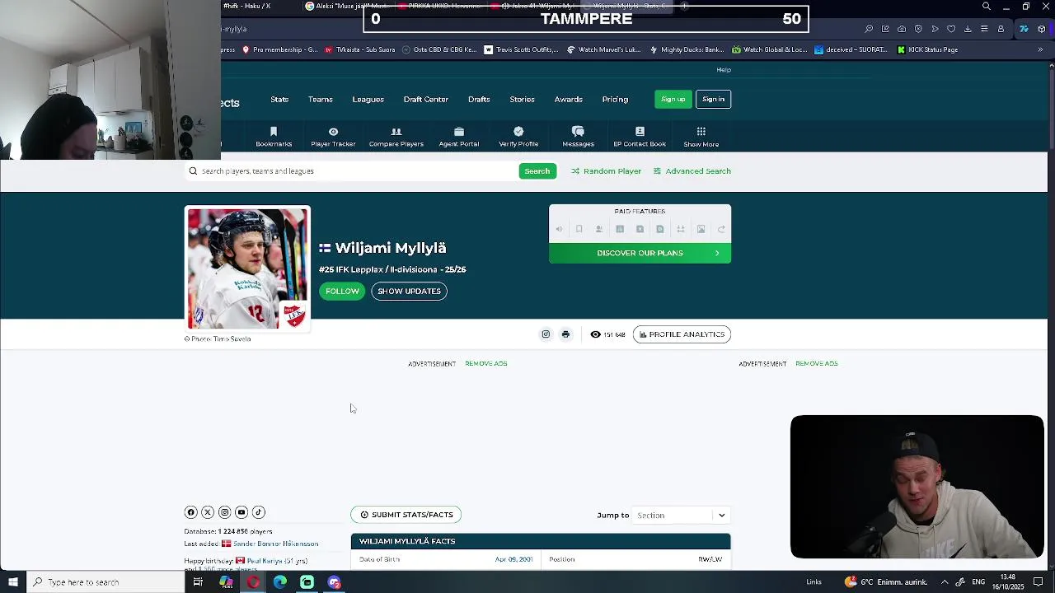This screenshot has height=593, width=1055.
Task: Open the Pricing menu item
Action: tap(615, 100)
